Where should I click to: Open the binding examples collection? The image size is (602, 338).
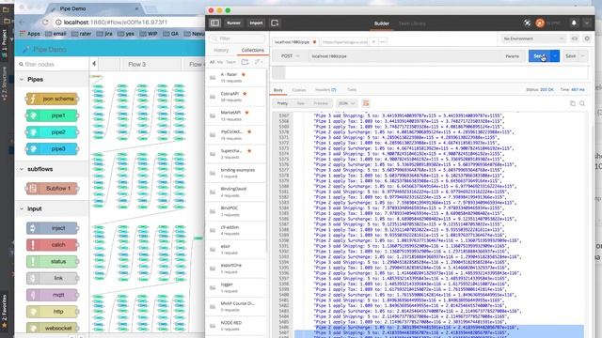(x=236, y=173)
